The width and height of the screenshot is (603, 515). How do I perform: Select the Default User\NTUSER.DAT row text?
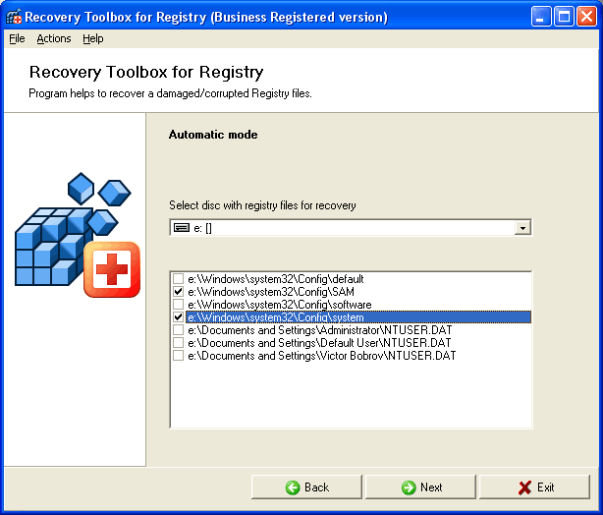(319, 343)
